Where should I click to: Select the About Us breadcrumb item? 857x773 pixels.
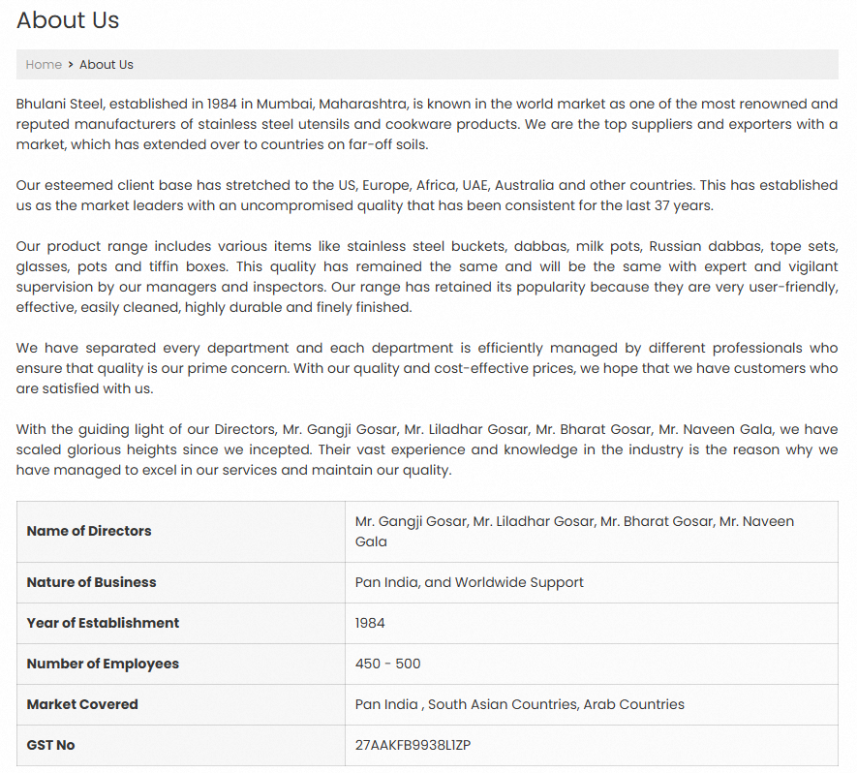106,65
